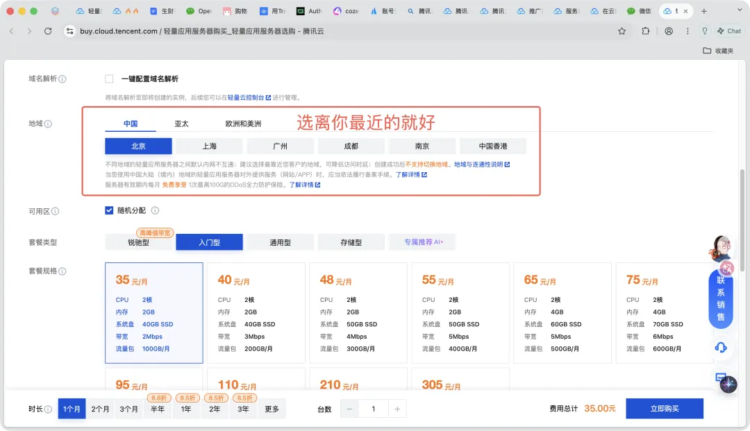750x431 pixels.
Task: Click the sidebar layers icon in tab bar
Action: click(x=55, y=11)
